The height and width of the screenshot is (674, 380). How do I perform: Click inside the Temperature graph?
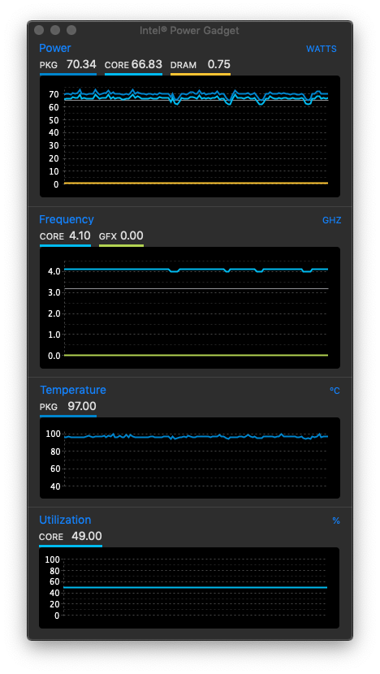coord(189,458)
